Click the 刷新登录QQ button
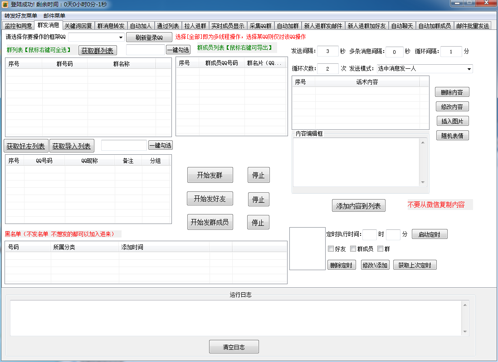This screenshot has height=362, width=498. [x=149, y=38]
